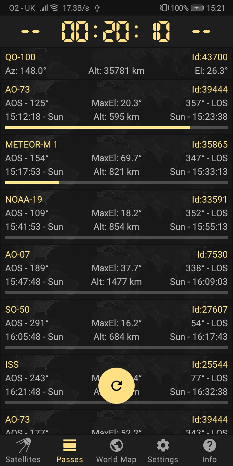Tap the Wi-Fi signal status icon
This screenshot has height=466, width=233.
pos(54,8)
